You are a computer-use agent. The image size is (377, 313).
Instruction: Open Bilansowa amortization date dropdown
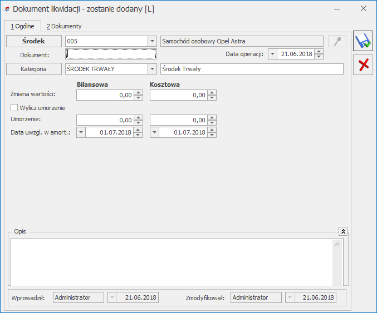pos(81,132)
